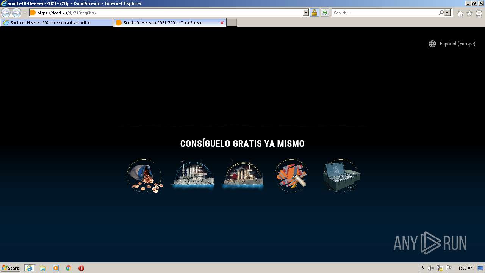
Task: Launch Google Chrome from taskbar
Action: click(69, 268)
